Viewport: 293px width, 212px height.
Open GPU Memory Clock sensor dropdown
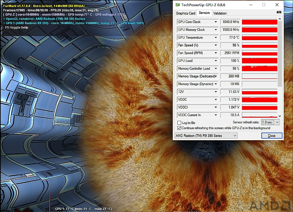[216, 30]
